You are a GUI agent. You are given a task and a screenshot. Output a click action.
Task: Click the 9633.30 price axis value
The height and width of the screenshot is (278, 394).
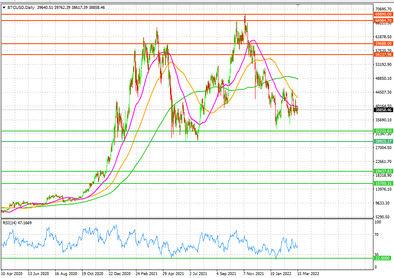point(383,203)
